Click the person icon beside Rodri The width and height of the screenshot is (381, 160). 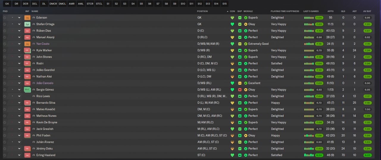(x=34, y=63)
